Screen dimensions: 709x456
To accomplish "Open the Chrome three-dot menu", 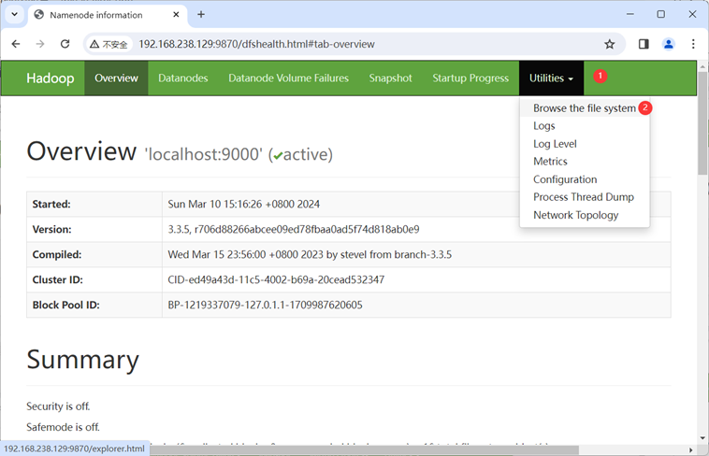I will tap(693, 44).
